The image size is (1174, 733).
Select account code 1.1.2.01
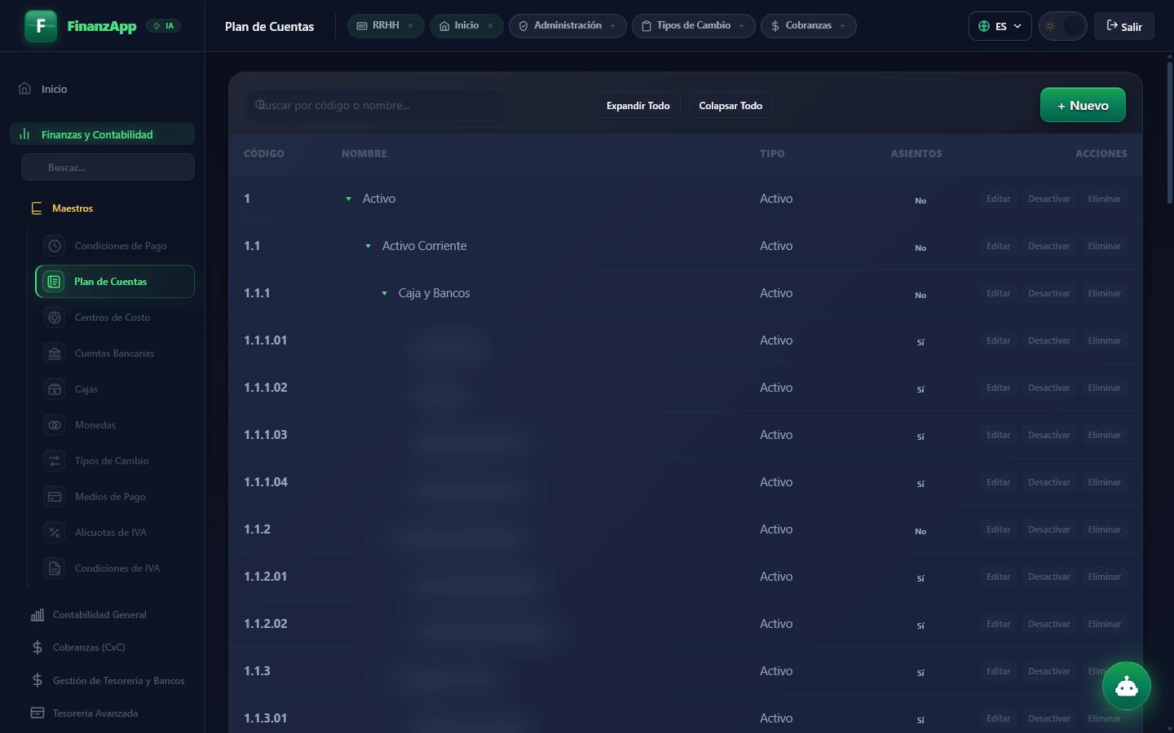pyautogui.click(x=265, y=577)
